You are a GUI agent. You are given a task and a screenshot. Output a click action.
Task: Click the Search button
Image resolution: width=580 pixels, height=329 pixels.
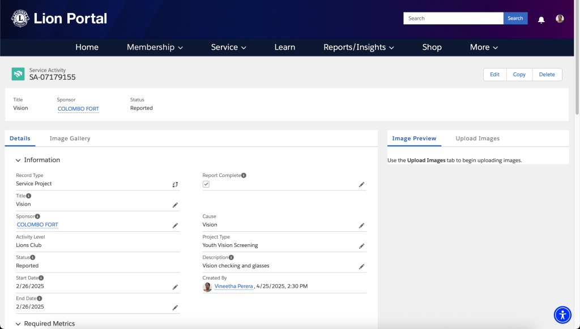point(515,19)
